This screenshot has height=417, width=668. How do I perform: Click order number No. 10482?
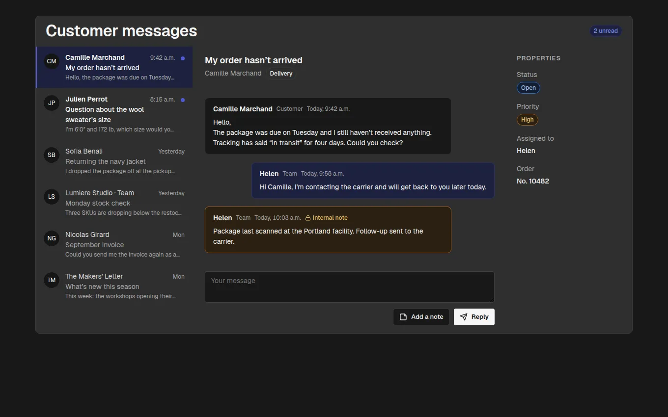533,181
